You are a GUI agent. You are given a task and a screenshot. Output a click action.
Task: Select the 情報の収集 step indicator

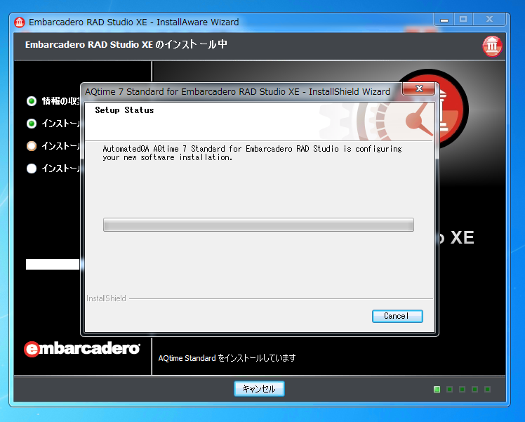tap(32, 101)
